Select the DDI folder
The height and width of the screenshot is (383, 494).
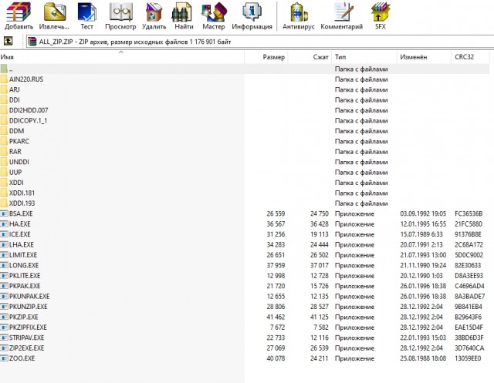click(14, 100)
